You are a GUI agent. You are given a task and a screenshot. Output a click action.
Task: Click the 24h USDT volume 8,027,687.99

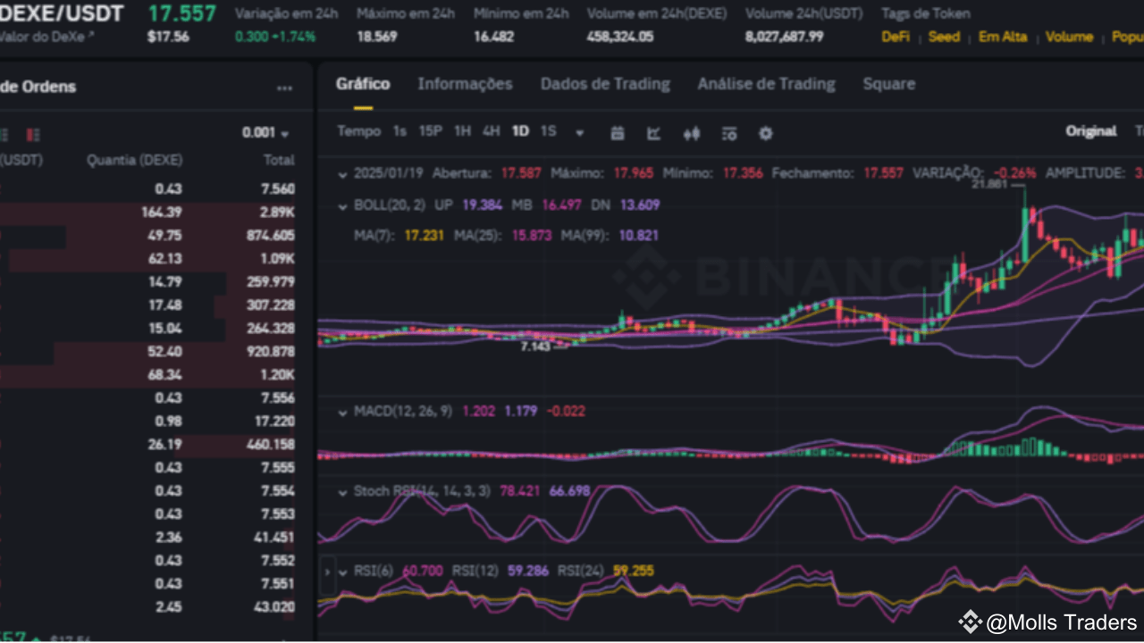(785, 37)
